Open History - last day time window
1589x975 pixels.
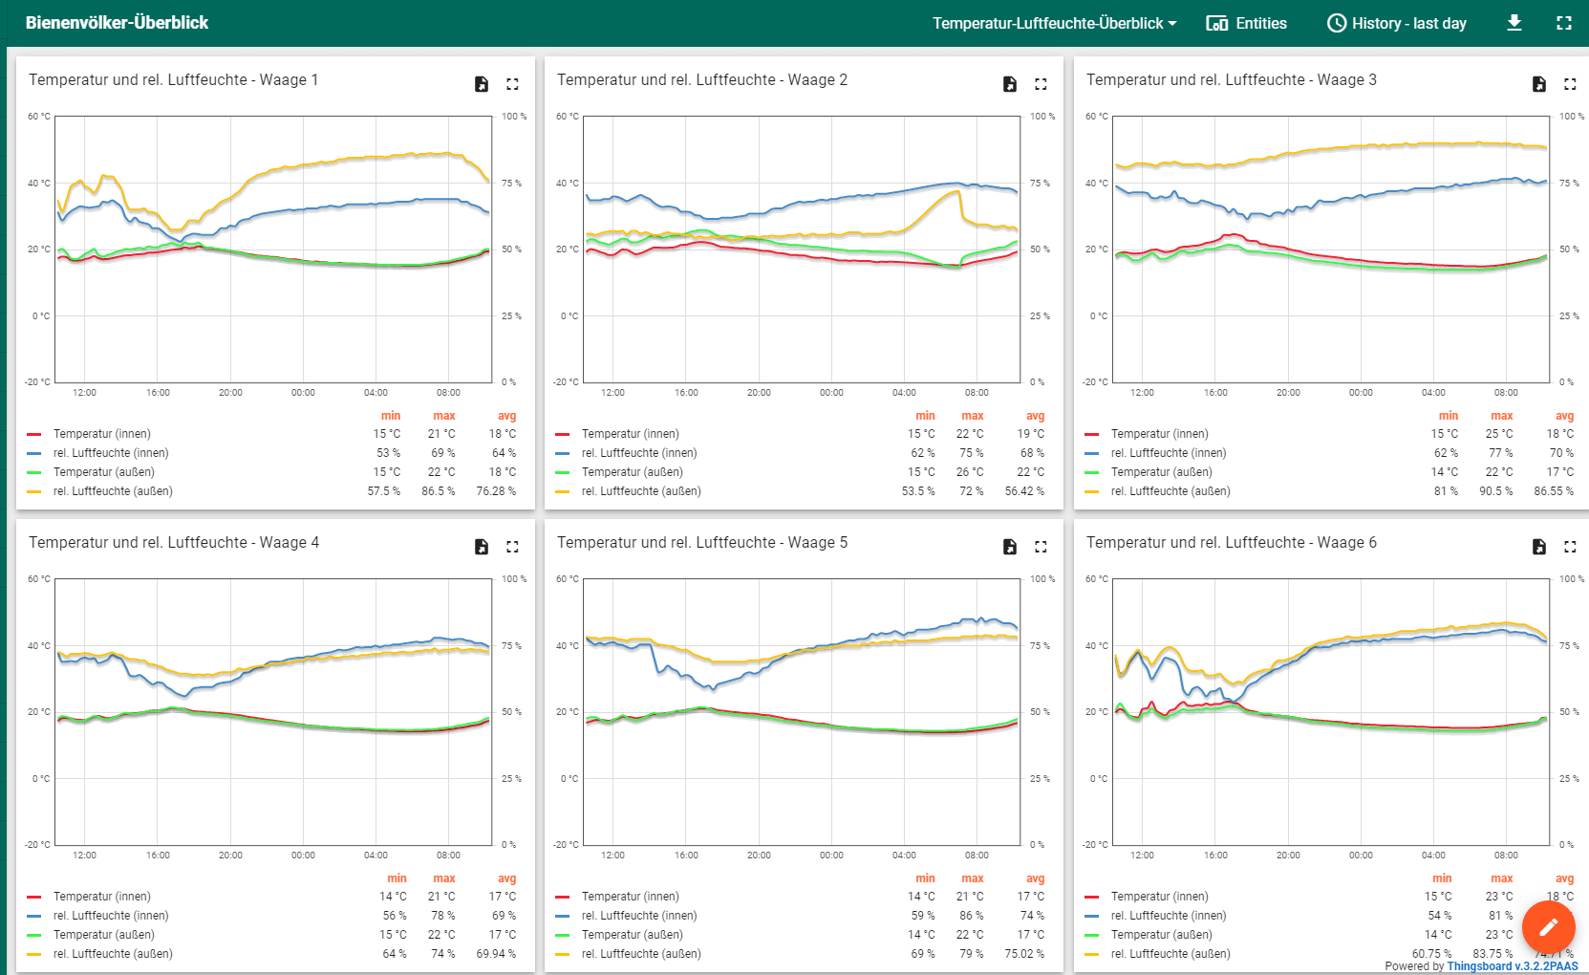tap(1397, 23)
